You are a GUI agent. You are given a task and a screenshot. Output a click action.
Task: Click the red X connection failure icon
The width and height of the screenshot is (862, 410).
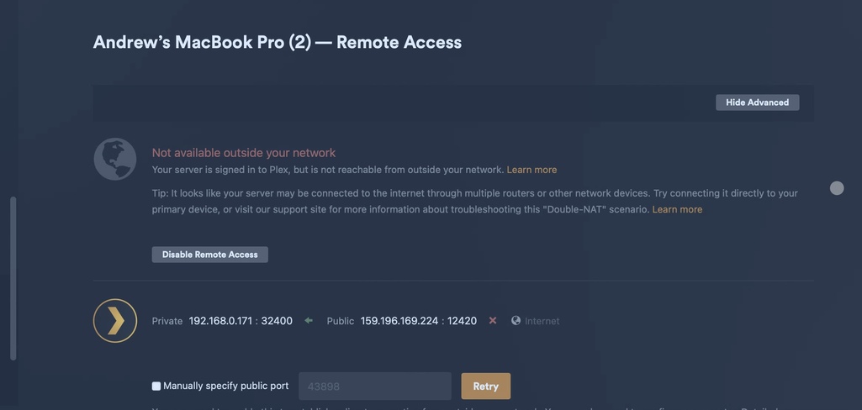click(x=493, y=321)
